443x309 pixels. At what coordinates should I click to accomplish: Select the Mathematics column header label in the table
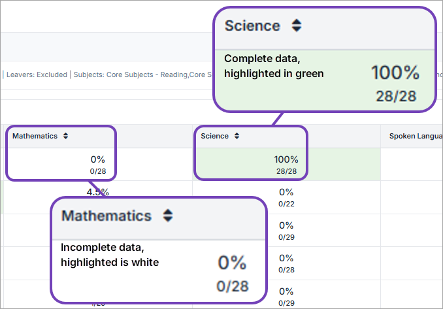[35, 136]
